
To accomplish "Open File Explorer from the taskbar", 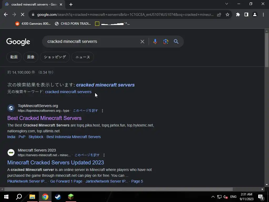I will point(32,197).
